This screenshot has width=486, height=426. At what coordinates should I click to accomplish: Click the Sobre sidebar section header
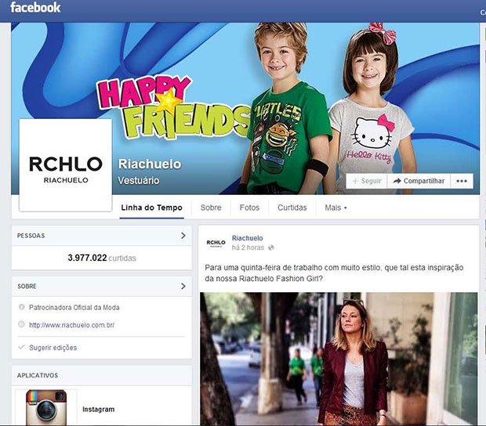(x=102, y=286)
